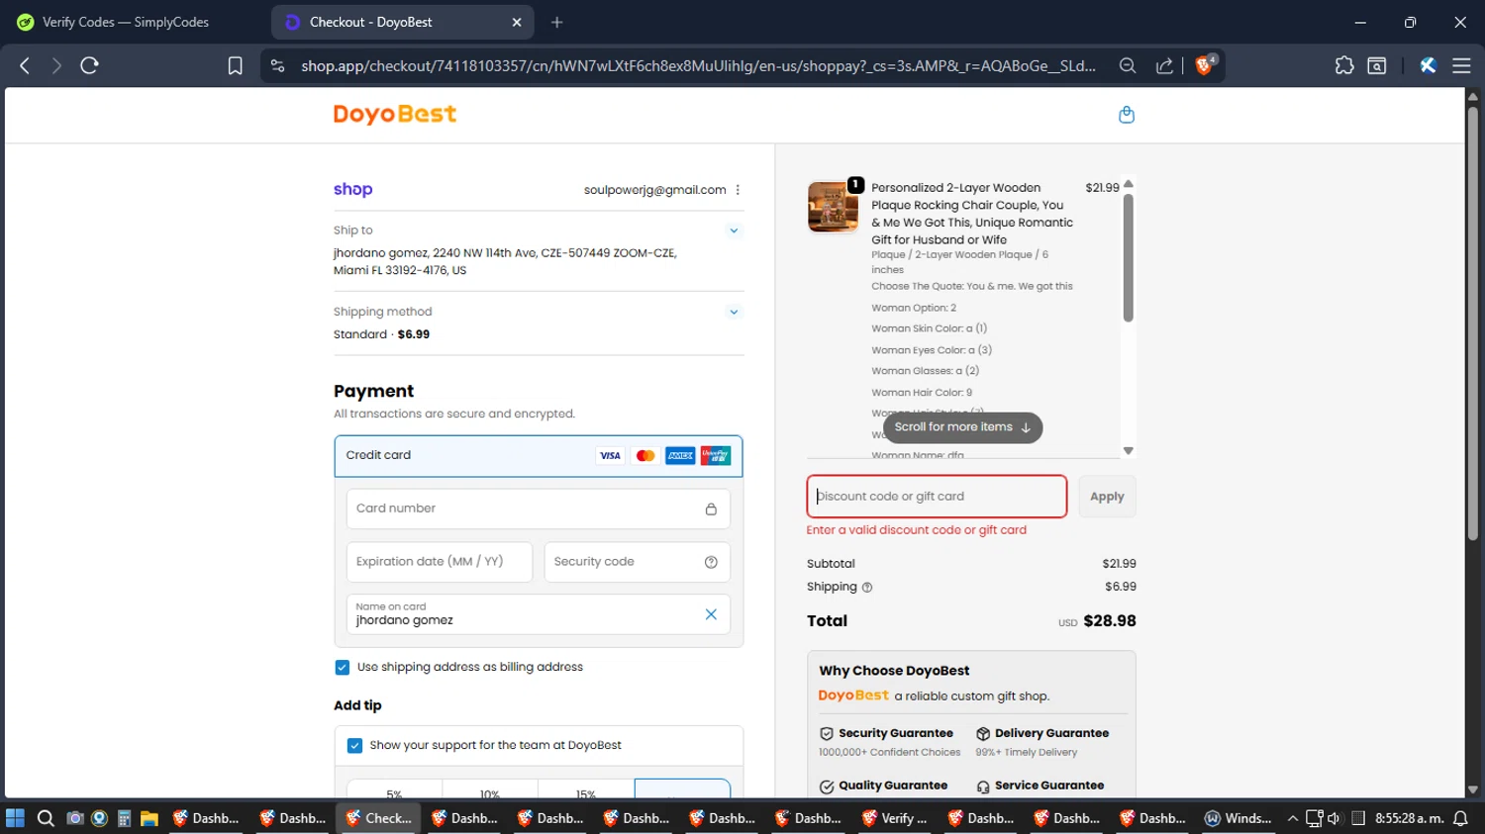Open the browser extensions puzzle icon
Image resolution: width=1485 pixels, height=834 pixels.
coord(1343,65)
